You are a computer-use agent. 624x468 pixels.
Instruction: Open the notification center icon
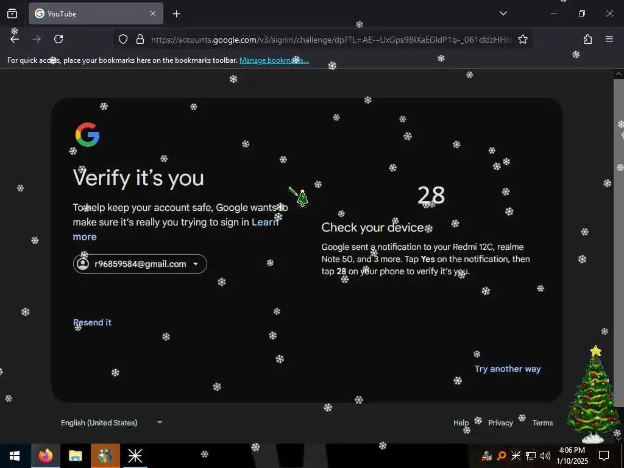[604, 456]
